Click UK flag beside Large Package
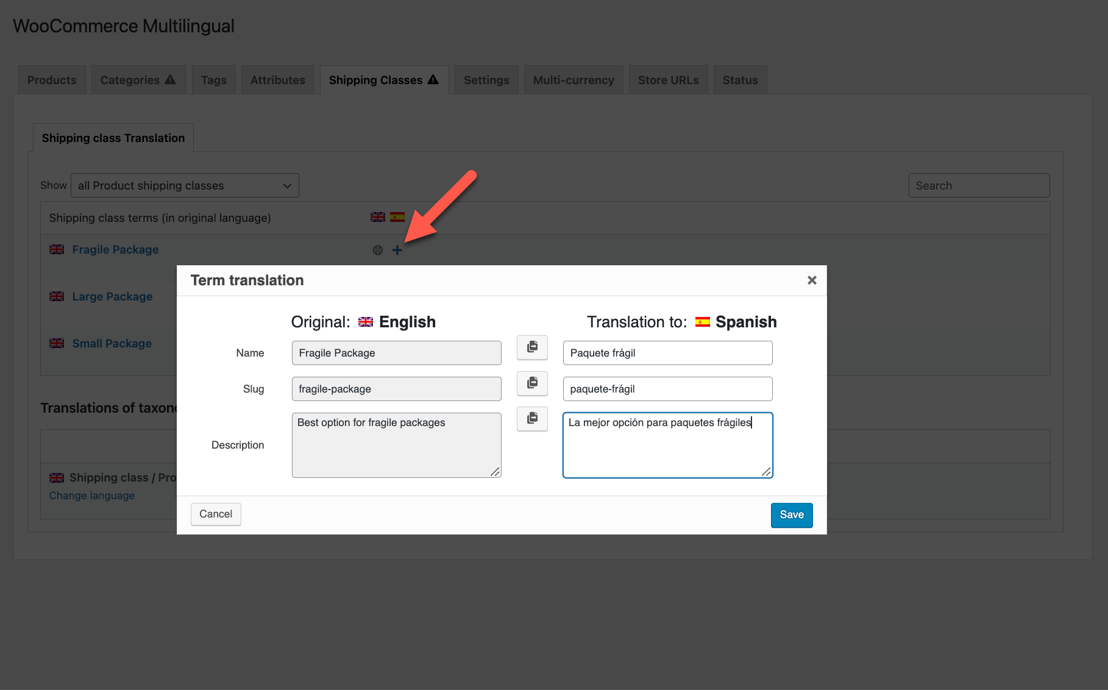Image resolution: width=1108 pixels, height=690 pixels. (x=57, y=296)
